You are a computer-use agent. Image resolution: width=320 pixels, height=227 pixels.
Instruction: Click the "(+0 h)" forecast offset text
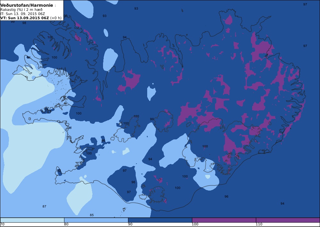(x=56, y=18)
